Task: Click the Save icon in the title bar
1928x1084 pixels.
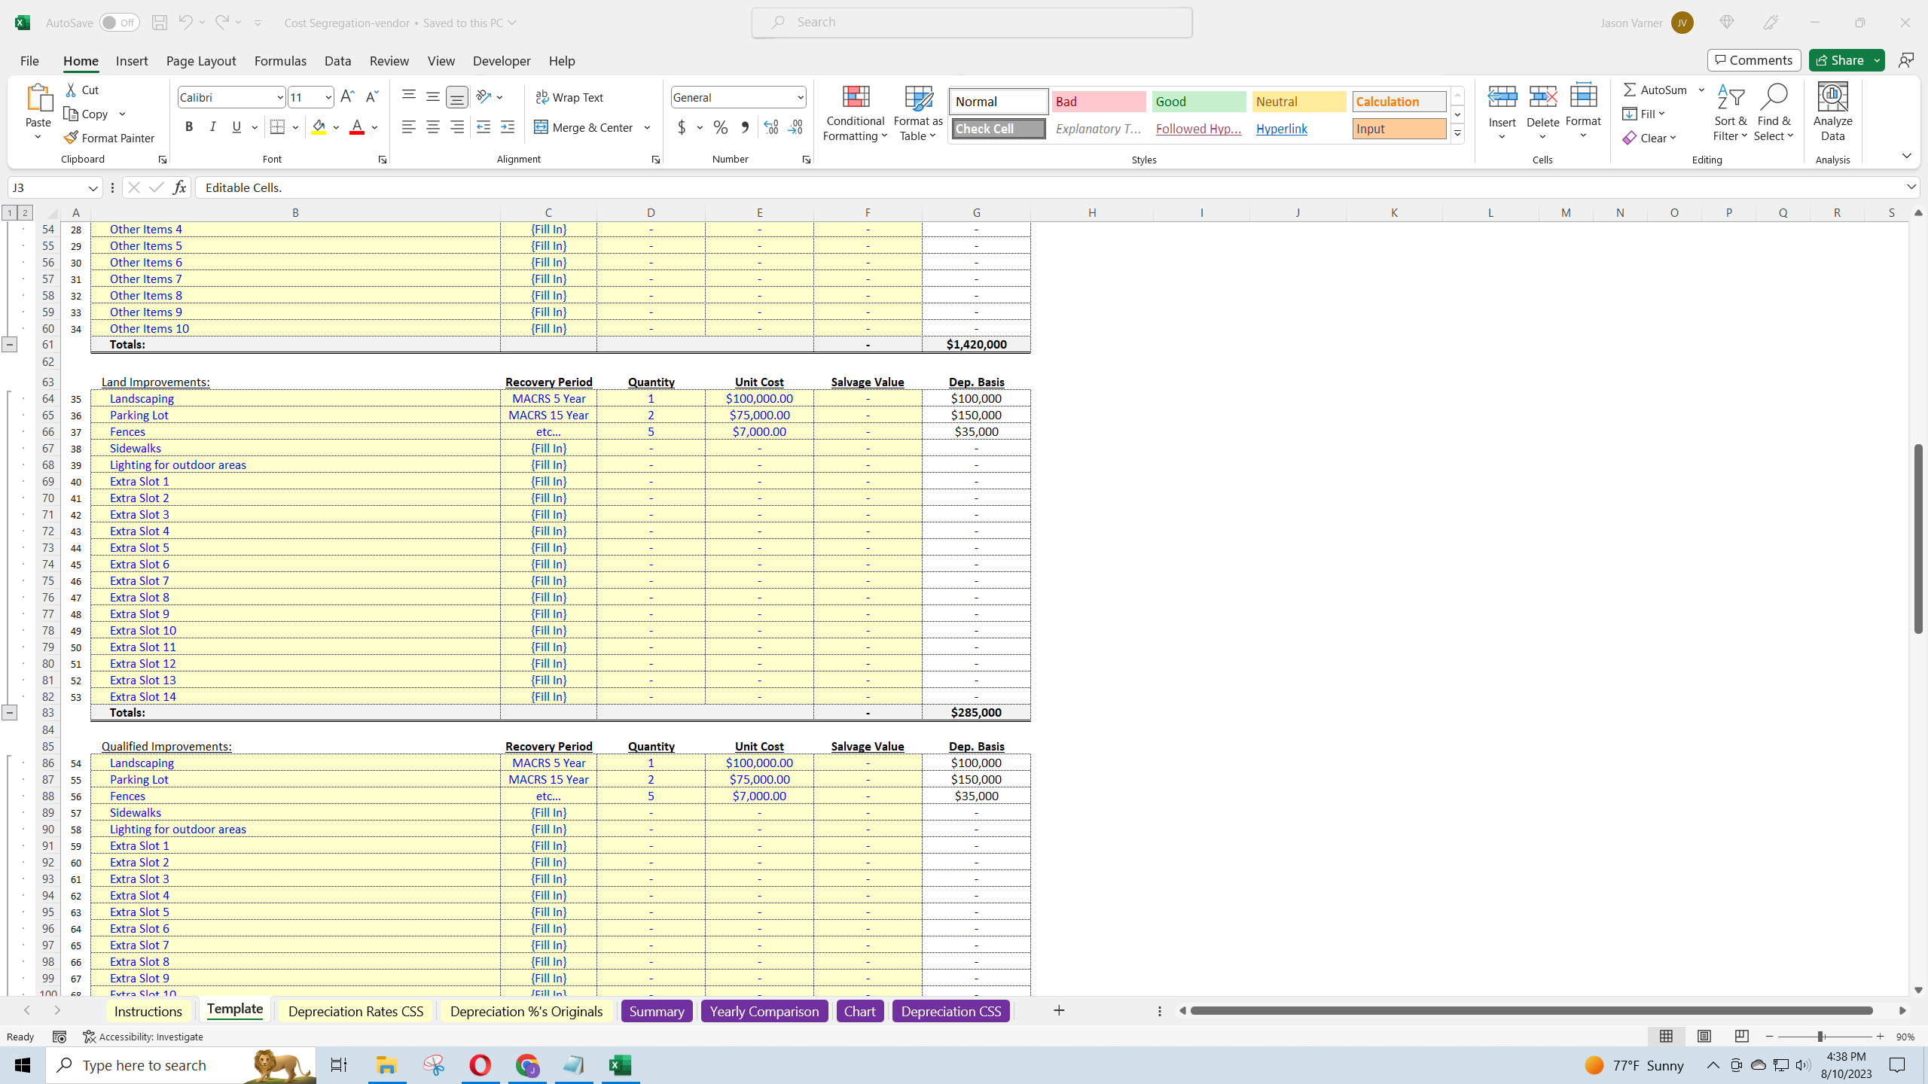Action: (160, 23)
